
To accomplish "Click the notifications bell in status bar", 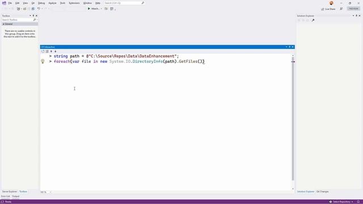I will pos(358,202).
